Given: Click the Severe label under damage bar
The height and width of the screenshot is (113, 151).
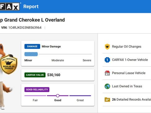Looking at the screenshot, I should (87, 60).
